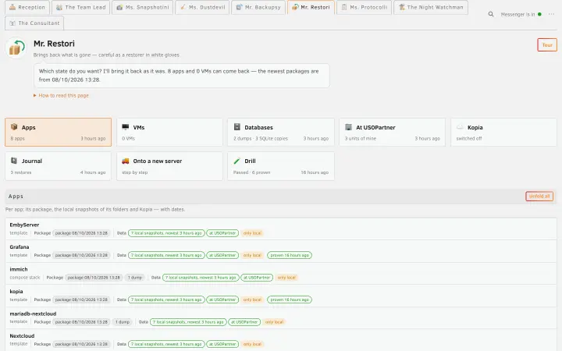Click immich 'only local' badge
Screen dimensions: 562x351
pyautogui.click(x=286, y=278)
